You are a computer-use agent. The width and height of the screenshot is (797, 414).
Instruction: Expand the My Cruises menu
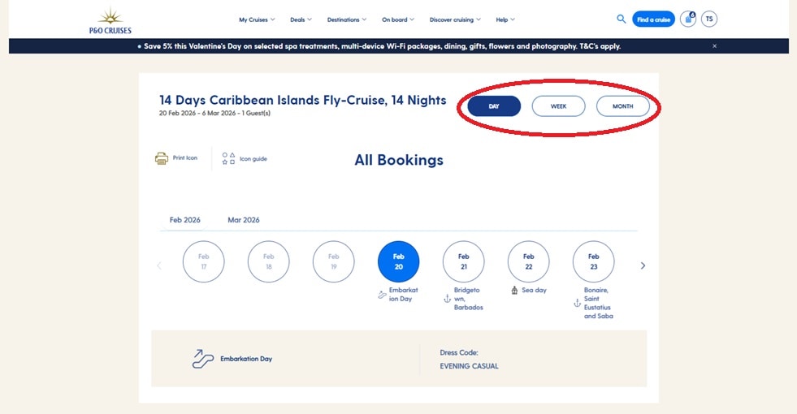tap(257, 19)
